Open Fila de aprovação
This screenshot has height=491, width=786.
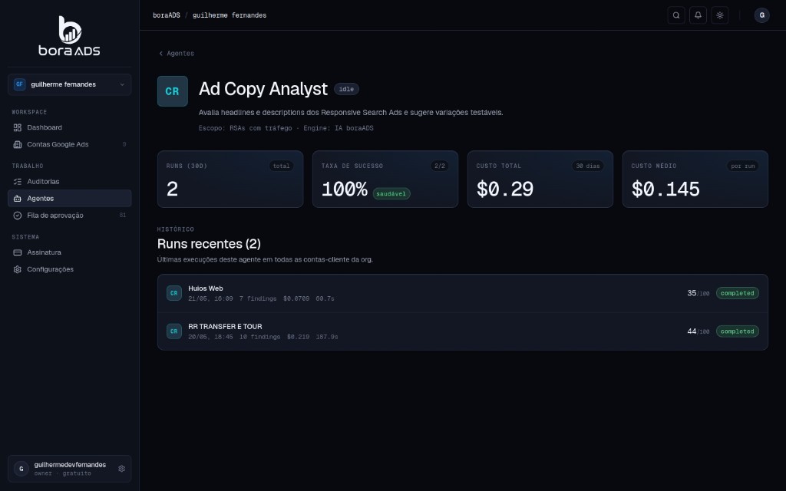click(70, 216)
